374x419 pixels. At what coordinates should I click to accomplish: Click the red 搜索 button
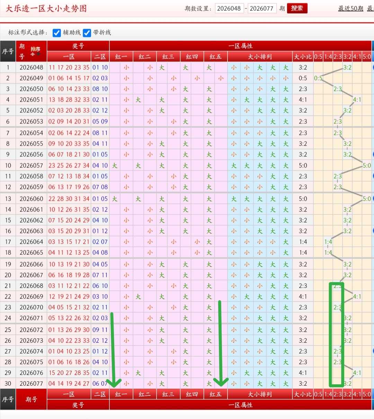tap(297, 8)
